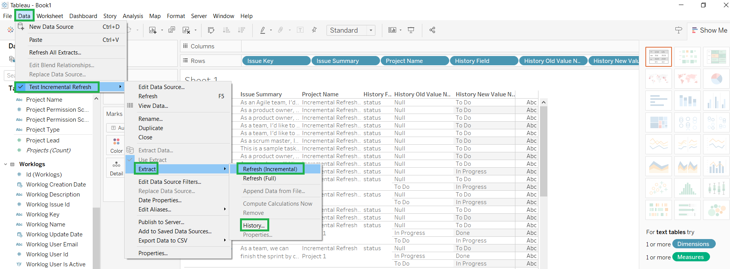Screen dimensions: 730x269
Task: Toggle the Use Extract option
Action: [152, 160]
